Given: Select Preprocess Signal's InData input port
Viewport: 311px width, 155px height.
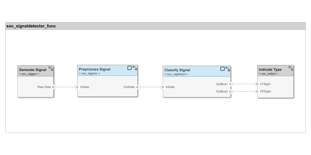Looking at the screenshot, I should (x=77, y=87).
